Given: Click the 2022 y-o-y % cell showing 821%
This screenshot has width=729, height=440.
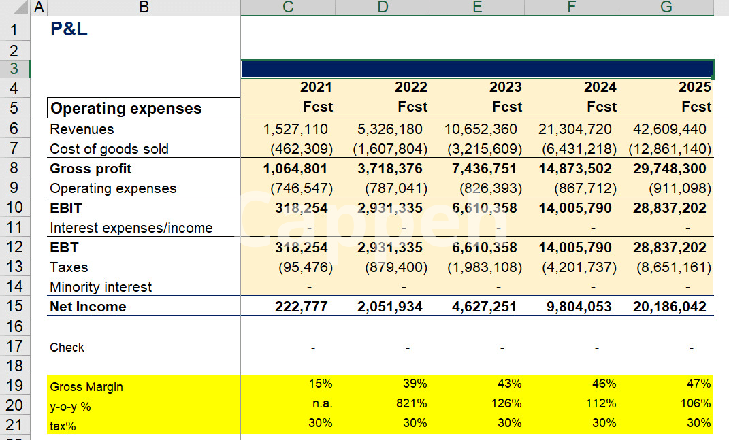Looking at the screenshot, I should pos(412,403).
